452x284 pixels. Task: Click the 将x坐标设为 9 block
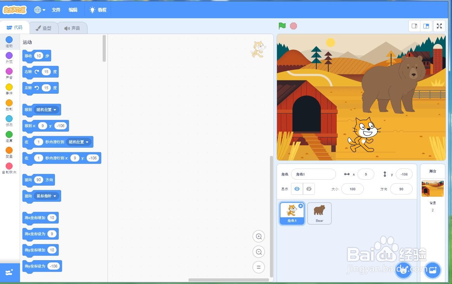40,234
